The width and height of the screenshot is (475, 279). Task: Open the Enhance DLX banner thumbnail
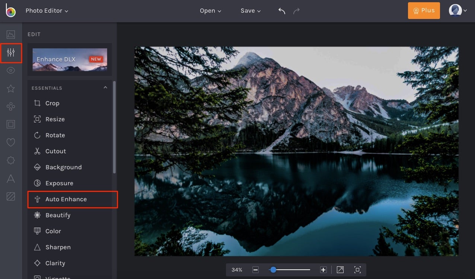coord(70,60)
